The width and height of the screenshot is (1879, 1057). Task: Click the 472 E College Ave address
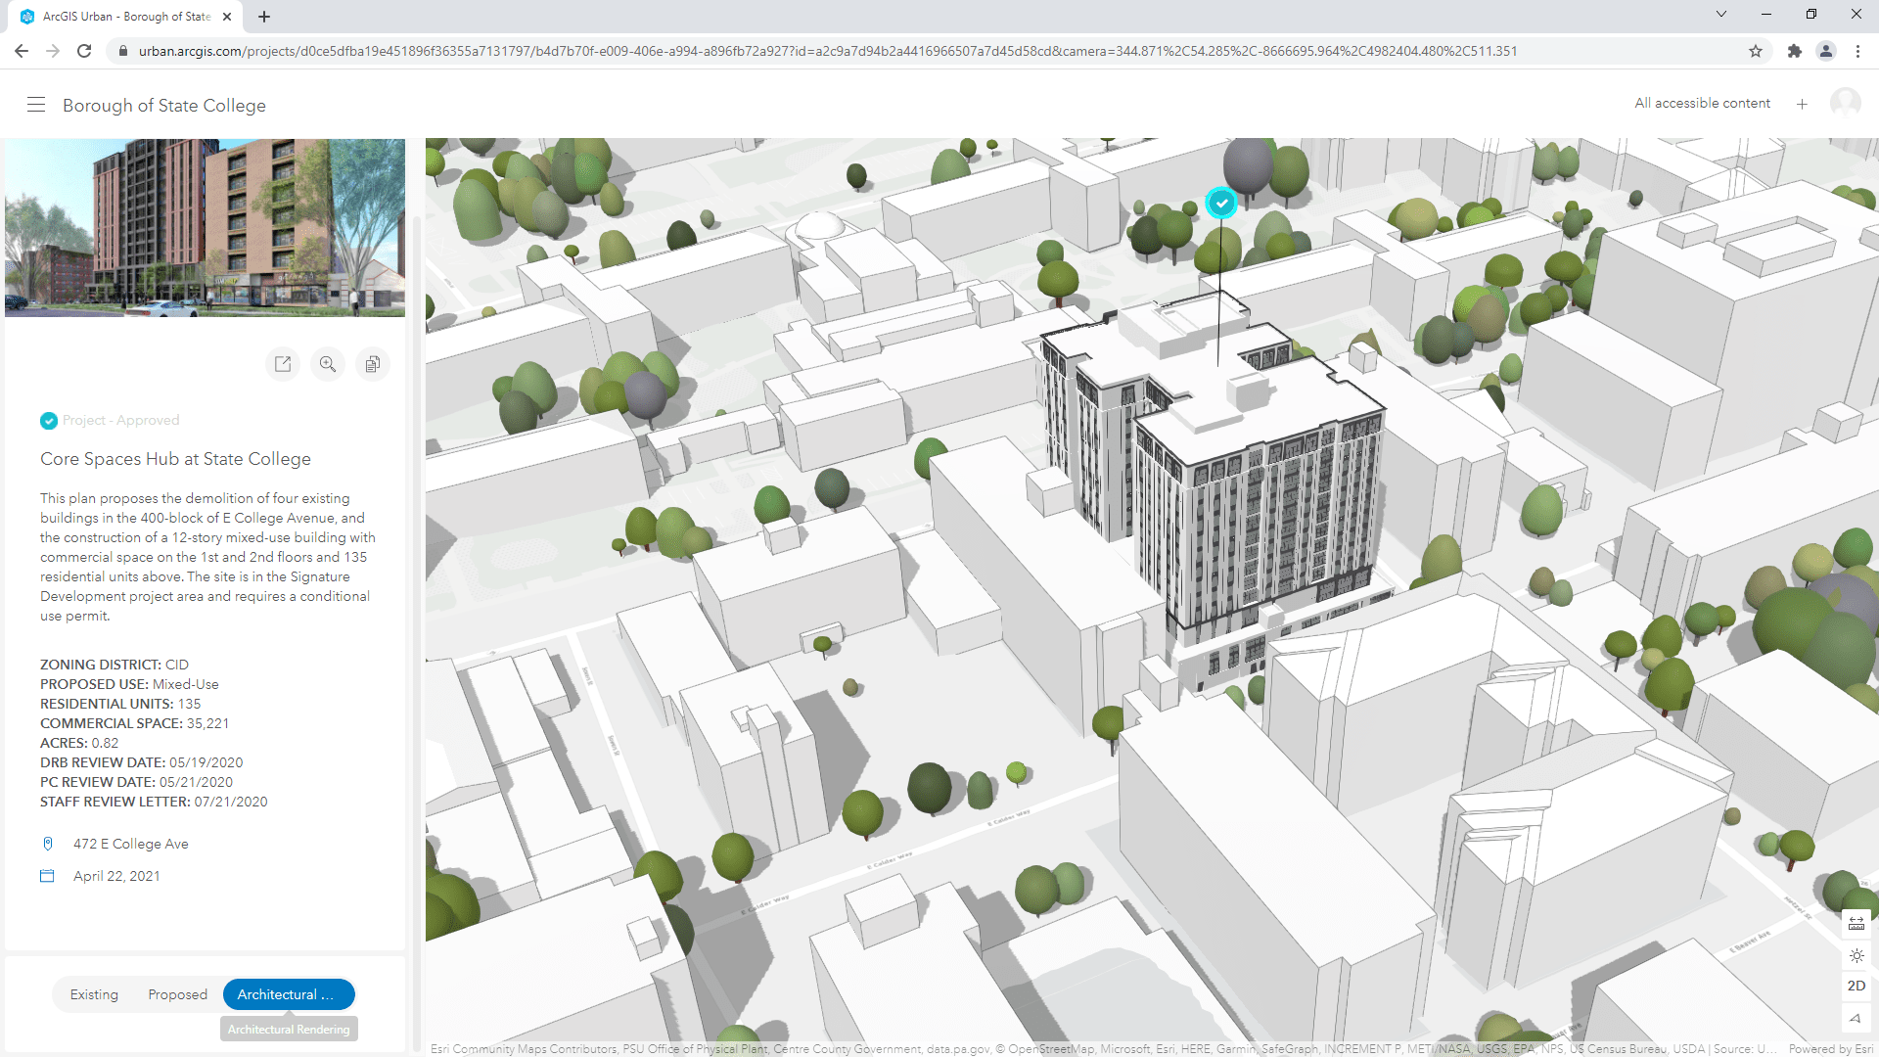point(130,844)
